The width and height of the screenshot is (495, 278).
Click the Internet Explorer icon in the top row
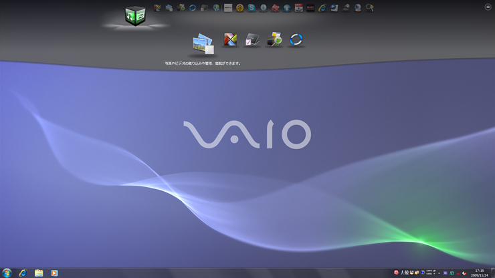coord(322,8)
